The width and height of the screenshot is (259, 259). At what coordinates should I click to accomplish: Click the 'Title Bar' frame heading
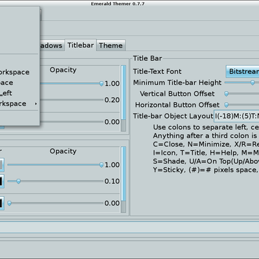(148, 58)
